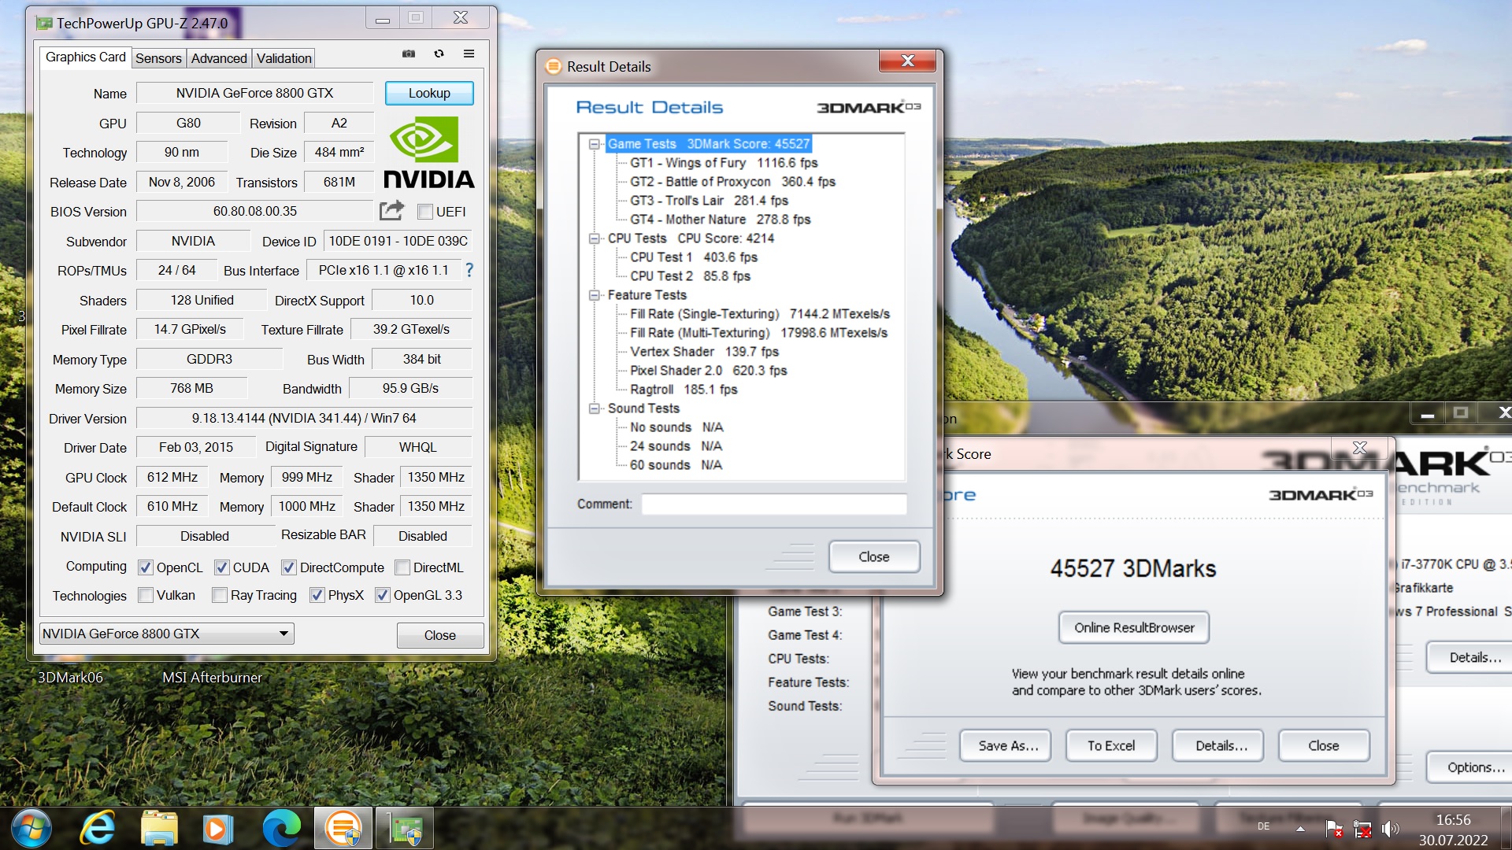
Task: Click the Online ResultBrowser button
Action: tap(1134, 628)
